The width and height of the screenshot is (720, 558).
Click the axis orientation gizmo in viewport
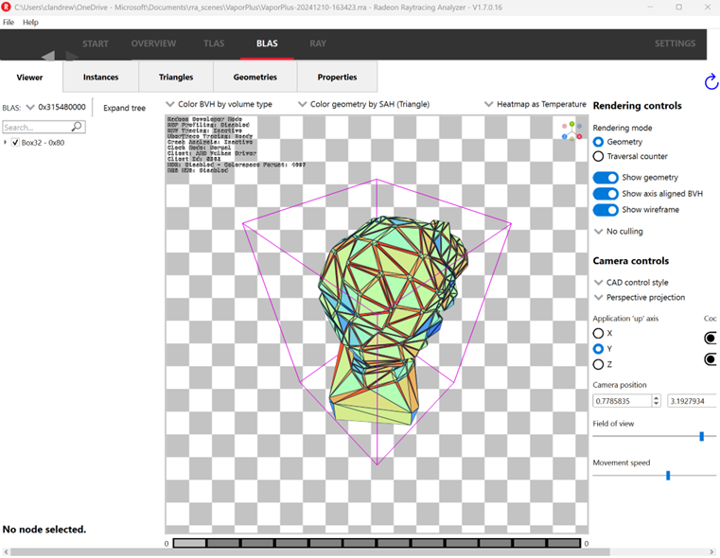(571, 131)
